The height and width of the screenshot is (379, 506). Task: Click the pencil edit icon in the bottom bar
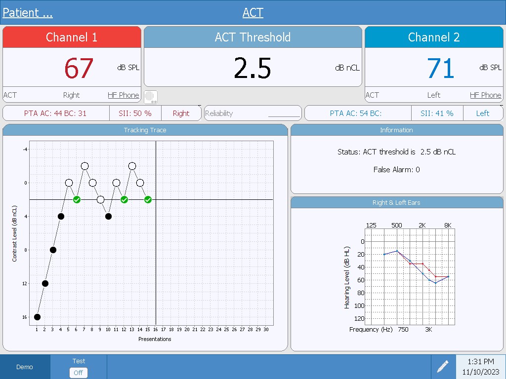point(443,366)
